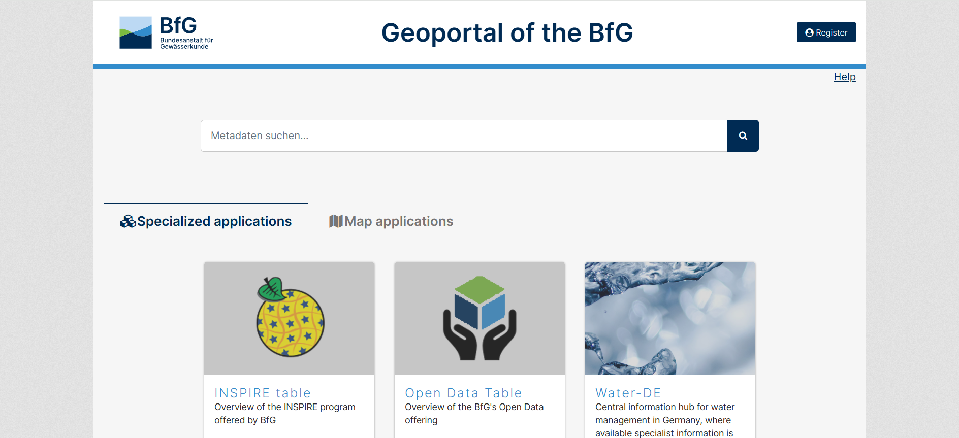This screenshot has width=959, height=438.
Task: Click the text 'Overview of the INSPIRE program offered by BfG'
Action: pos(285,414)
